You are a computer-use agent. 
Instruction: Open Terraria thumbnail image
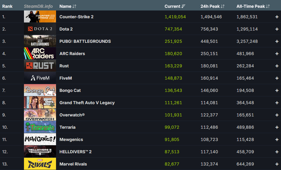tap(40, 127)
